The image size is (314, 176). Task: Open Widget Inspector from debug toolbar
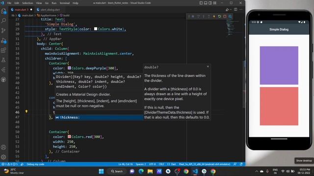pos(230,17)
